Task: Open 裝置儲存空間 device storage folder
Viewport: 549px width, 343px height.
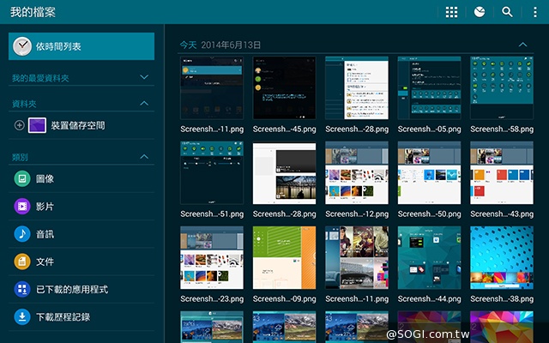Action: click(x=77, y=125)
